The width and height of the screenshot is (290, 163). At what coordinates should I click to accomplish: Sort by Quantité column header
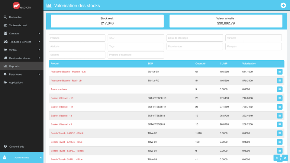pos(200,64)
